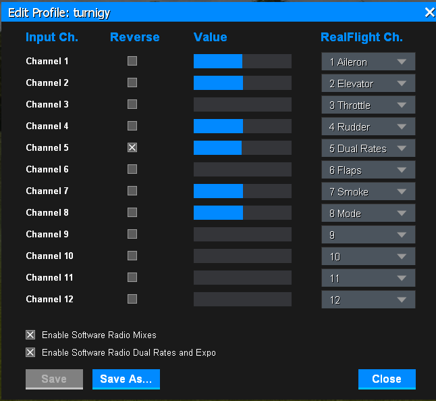Click the Save As... button
The image size is (436, 401).
click(126, 379)
